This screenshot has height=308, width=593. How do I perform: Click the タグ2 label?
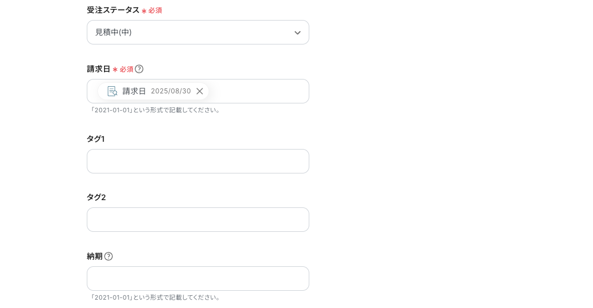coord(96,197)
